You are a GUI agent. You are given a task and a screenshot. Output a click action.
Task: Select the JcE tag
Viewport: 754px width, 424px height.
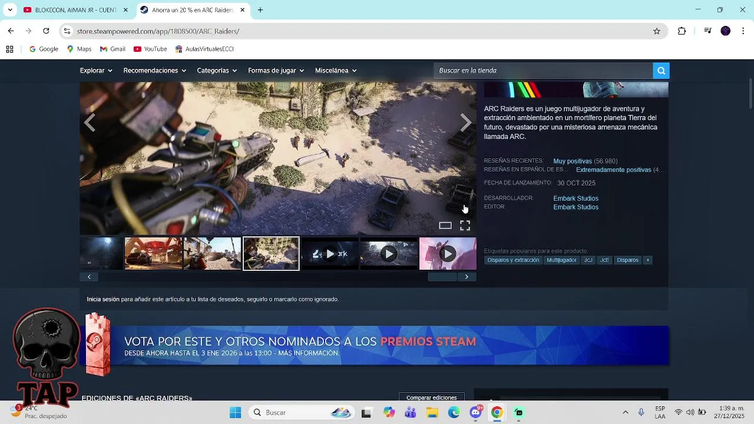click(x=604, y=260)
